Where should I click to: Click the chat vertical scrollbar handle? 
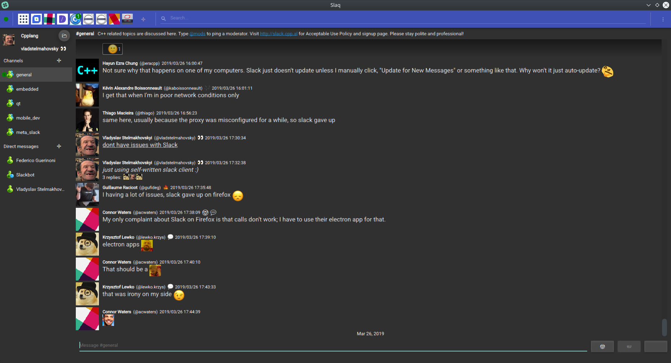(664, 327)
